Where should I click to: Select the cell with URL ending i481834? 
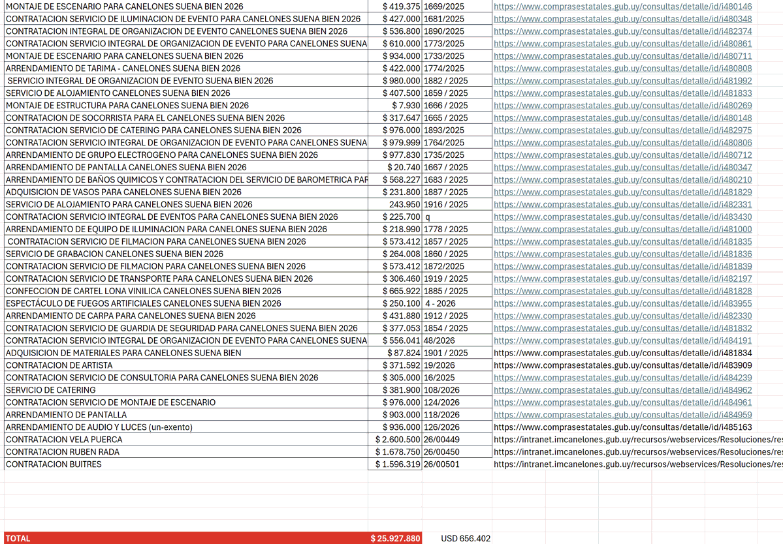click(623, 353)
